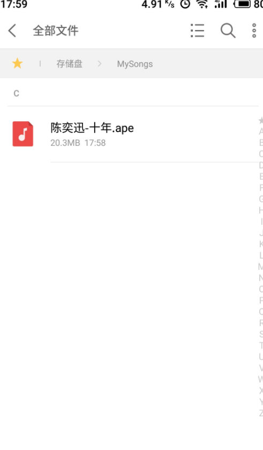Tap the alarm clock status icon
The image size is (263, 450).
coord(185,4)
